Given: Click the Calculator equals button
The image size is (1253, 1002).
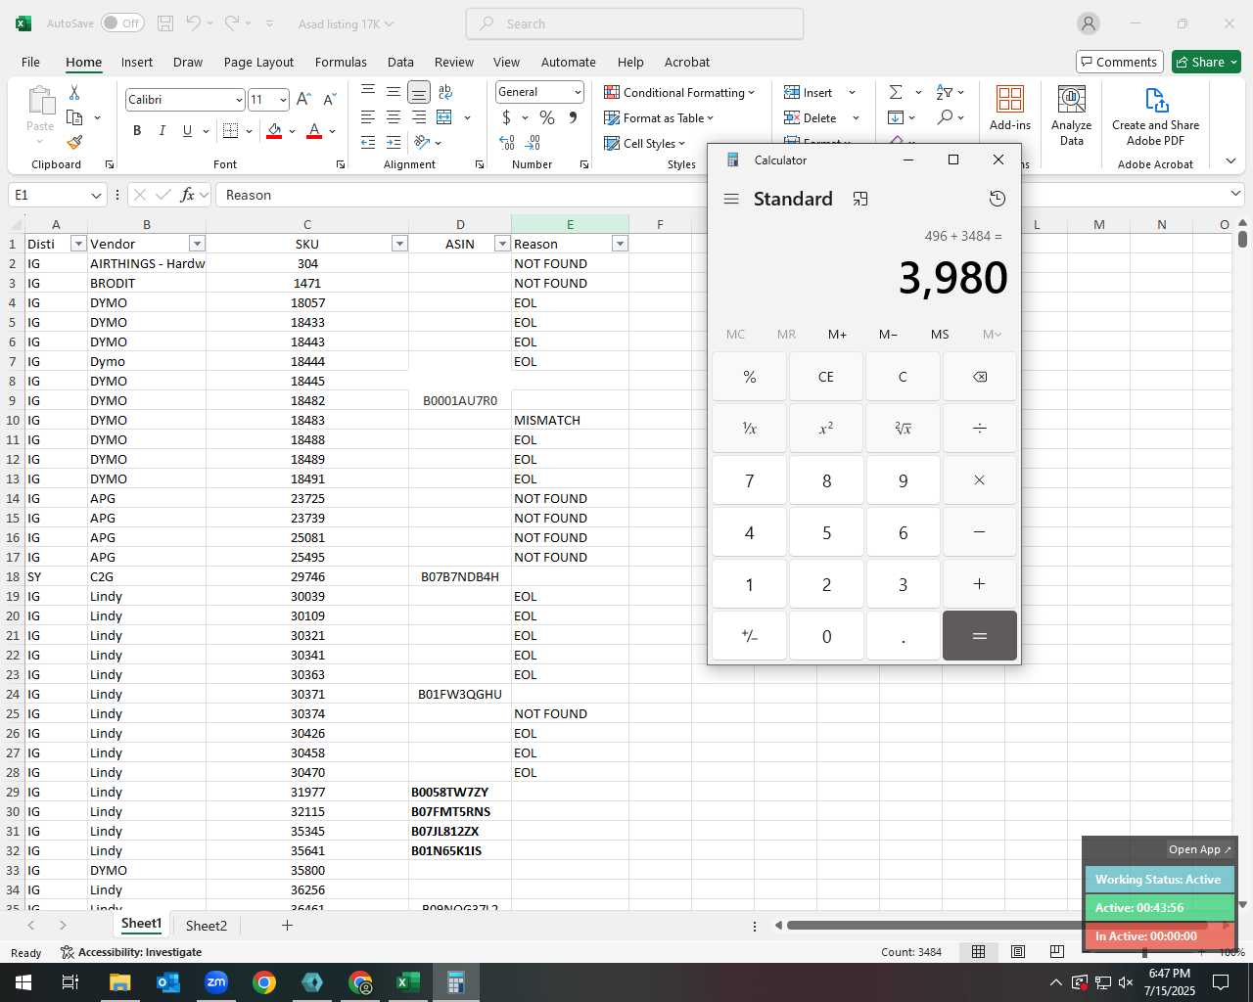Looking at the screenshot, I should (979, 636).
